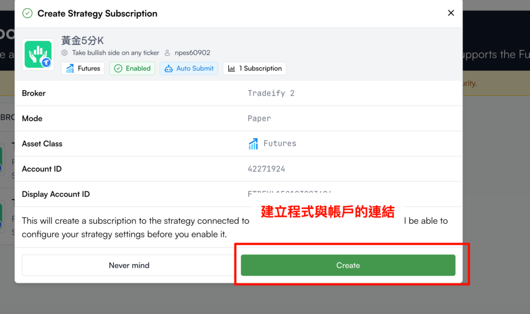Click the Futures icon in Asset Class row

point(253,144)
